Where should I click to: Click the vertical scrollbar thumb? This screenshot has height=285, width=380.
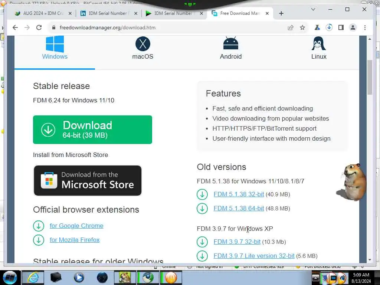[370, 77]
